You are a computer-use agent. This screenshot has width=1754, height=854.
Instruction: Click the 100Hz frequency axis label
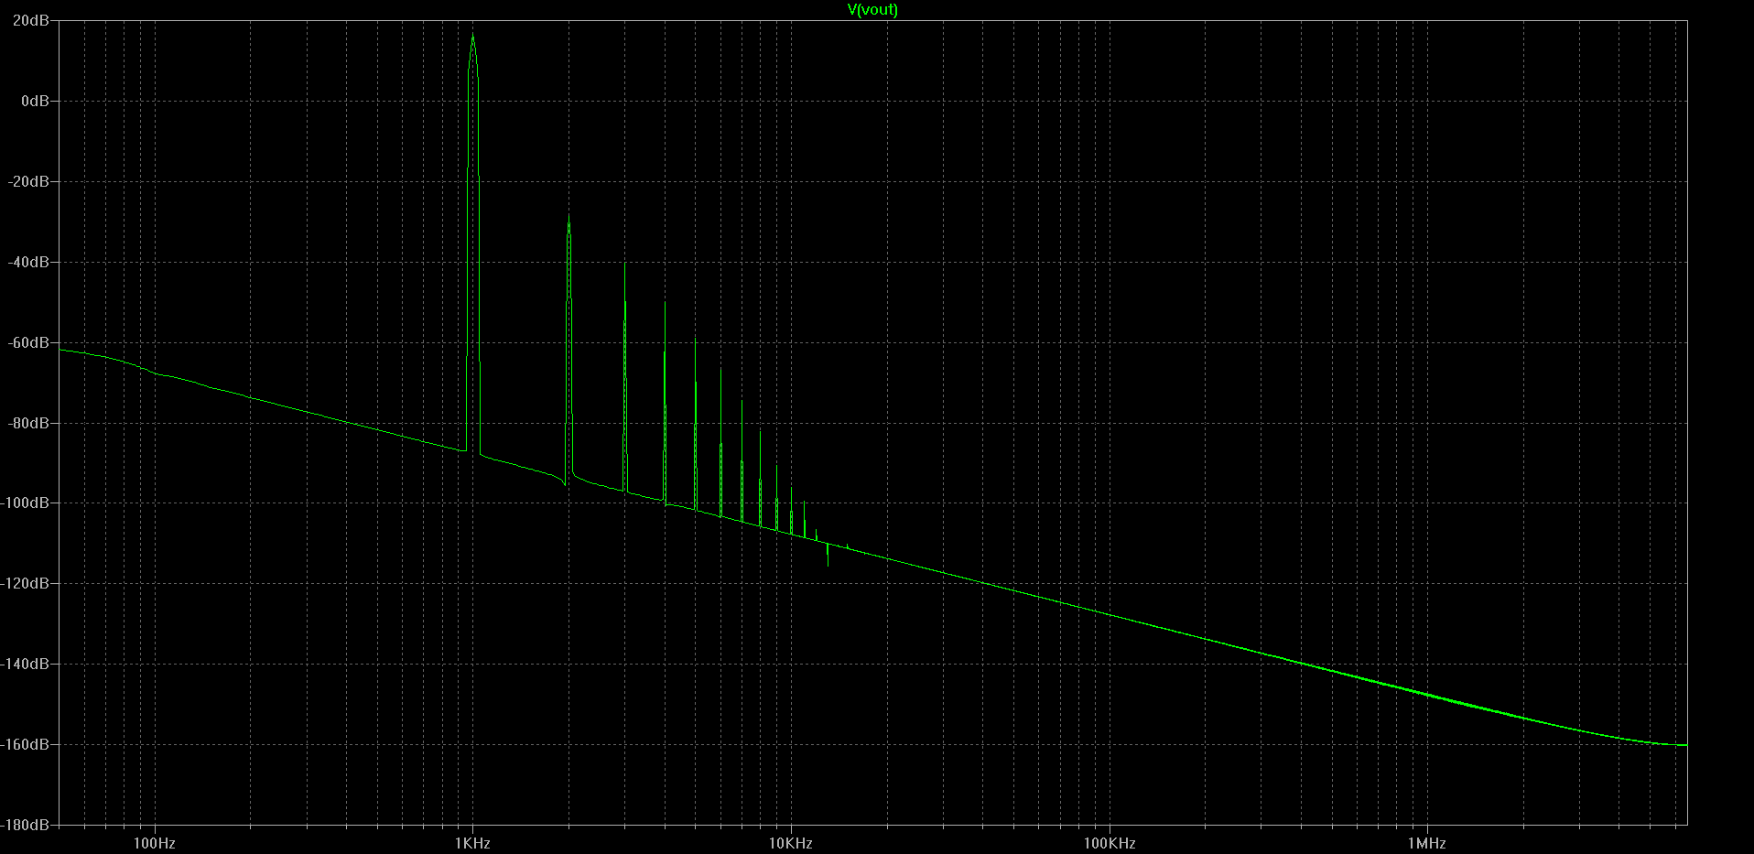[154, 843]
